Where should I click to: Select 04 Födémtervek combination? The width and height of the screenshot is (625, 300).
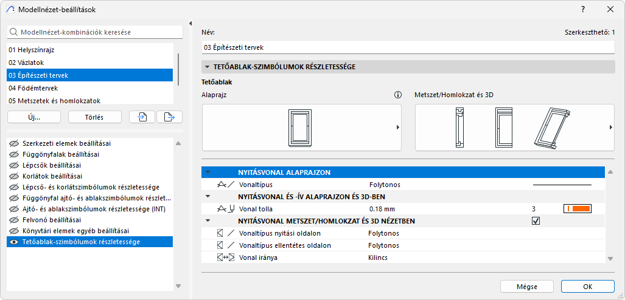pos(90,88)
